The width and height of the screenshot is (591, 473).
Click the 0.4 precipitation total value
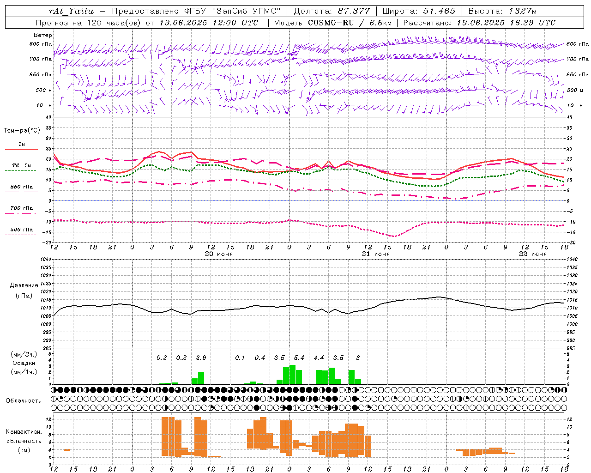pos(260,358)
